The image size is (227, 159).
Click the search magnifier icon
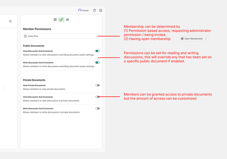tap(10, 21)
